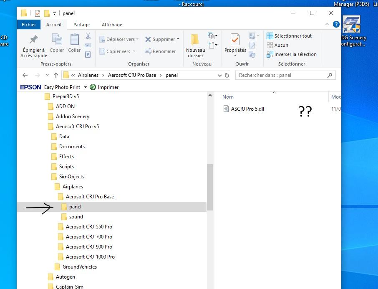Click the folder tree vertical scrollbar thumb
Screen dimensions: 378x289
click(210, 187)
